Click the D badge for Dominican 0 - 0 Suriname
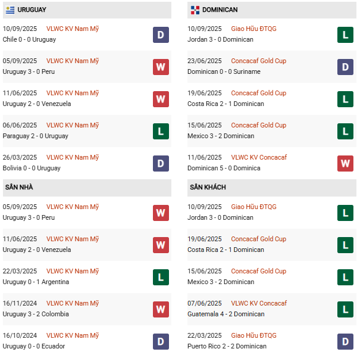This screenshot has height=355, width=357. pos(345,67)
